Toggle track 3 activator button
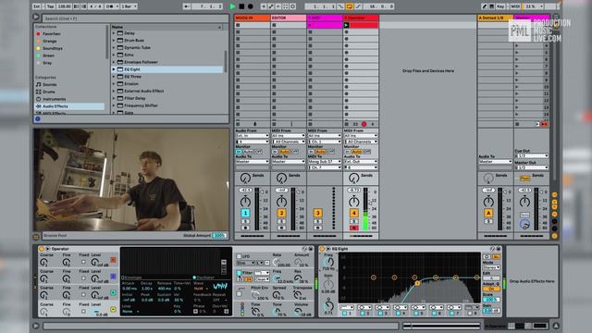This screenshot has width=592, height=333. pyautogui.click(x=317, y=214)
